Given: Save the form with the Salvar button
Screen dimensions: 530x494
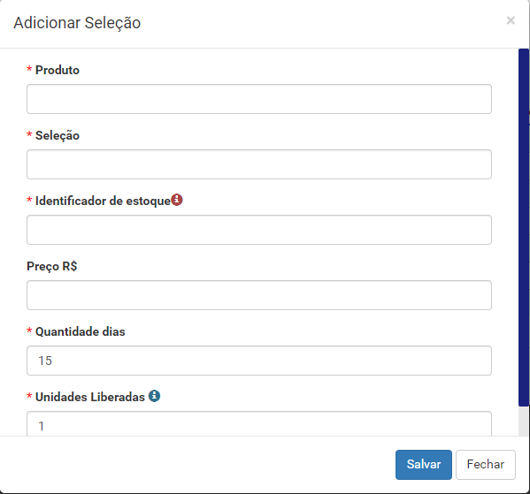Looking at the screenshot, I should tap(424, 465).
